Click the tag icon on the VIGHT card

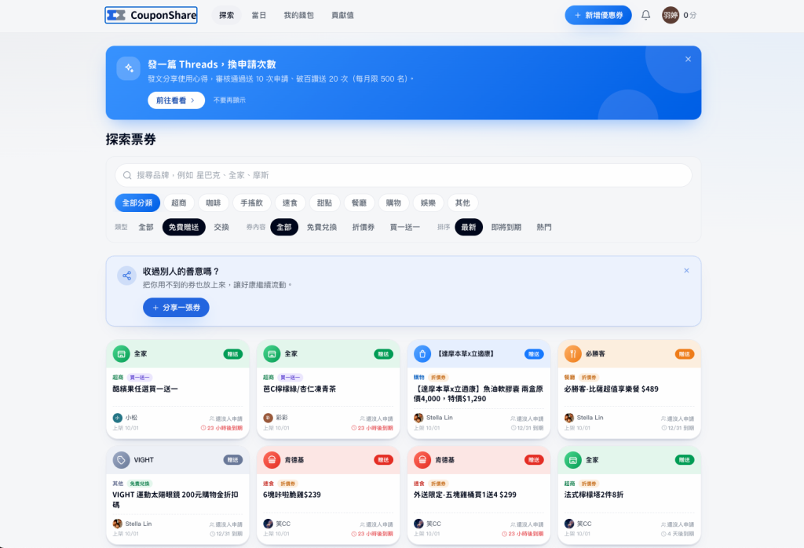click(121, 460)
